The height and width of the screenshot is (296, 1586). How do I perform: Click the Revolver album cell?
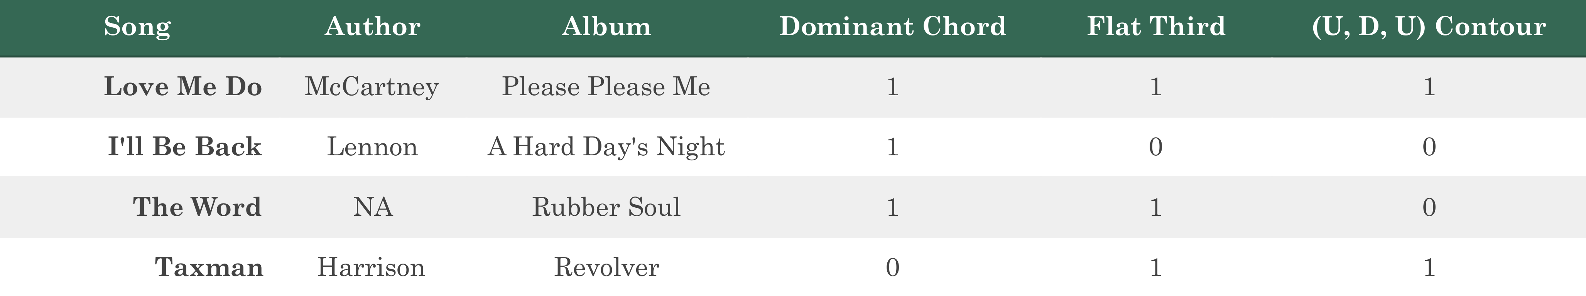tap(606, 268)
